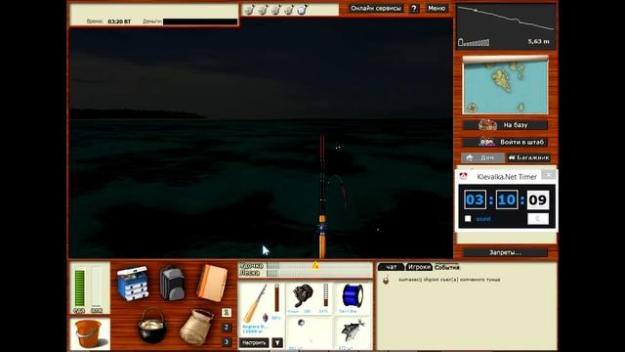Click the Настроить button
The width and height of the screenshot is (625, 352).
[x=254, y=342]
